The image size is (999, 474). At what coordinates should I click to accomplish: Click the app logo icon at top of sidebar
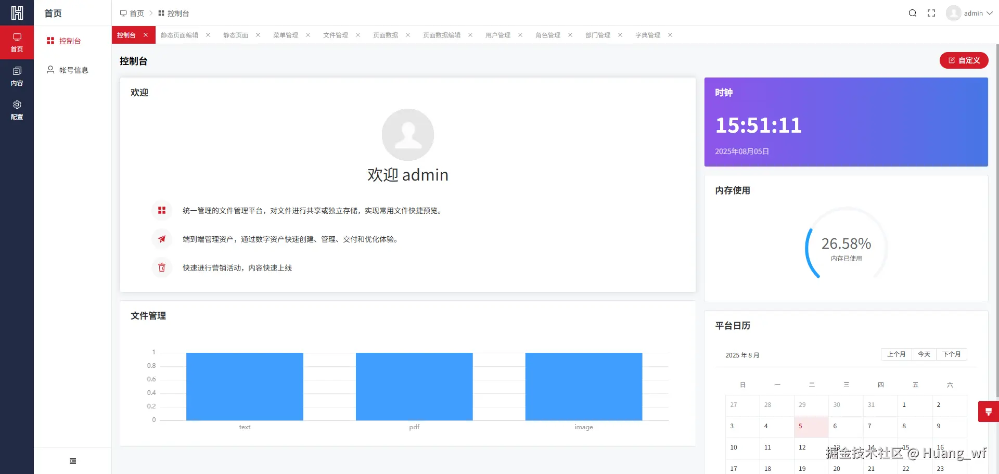(x=17, y=12)
